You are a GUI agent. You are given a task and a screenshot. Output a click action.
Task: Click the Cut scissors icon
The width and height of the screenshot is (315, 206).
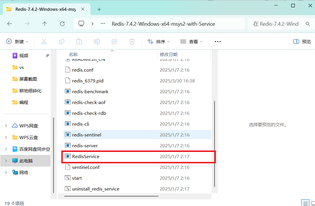point(44,41)
